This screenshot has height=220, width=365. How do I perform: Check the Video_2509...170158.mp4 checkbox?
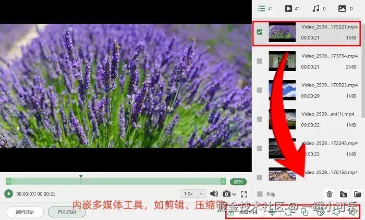(260, 177)
